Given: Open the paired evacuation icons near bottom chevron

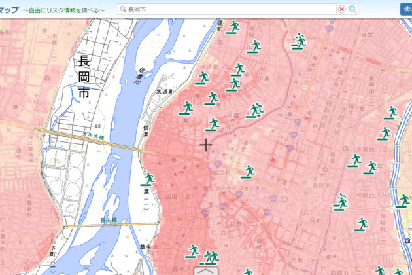Looking at the screenshot, I should tap(210, 257).
